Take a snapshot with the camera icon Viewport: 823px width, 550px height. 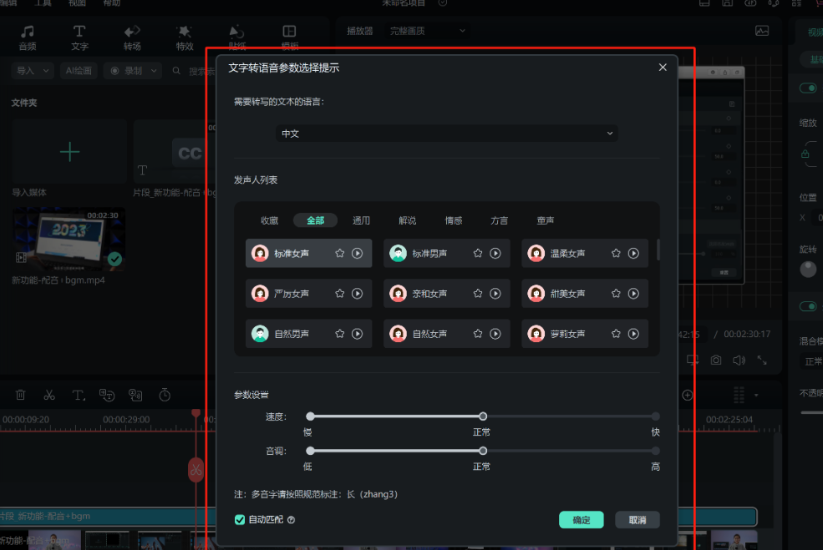(716, 360)
